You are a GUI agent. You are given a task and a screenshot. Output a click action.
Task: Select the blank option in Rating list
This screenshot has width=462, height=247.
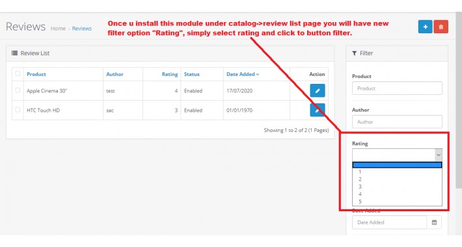pos(397,165)
